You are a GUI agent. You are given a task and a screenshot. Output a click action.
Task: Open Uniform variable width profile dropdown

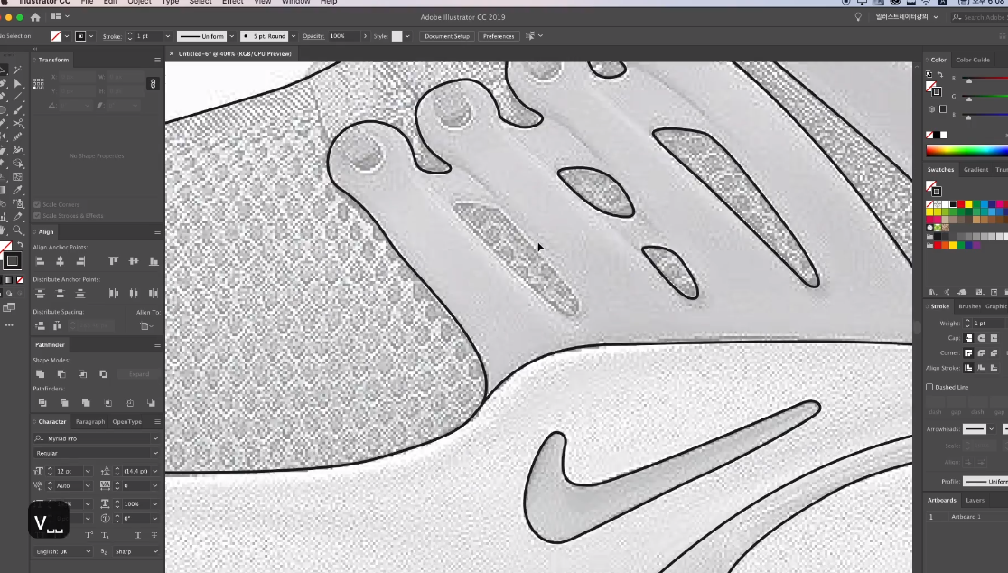232,36
